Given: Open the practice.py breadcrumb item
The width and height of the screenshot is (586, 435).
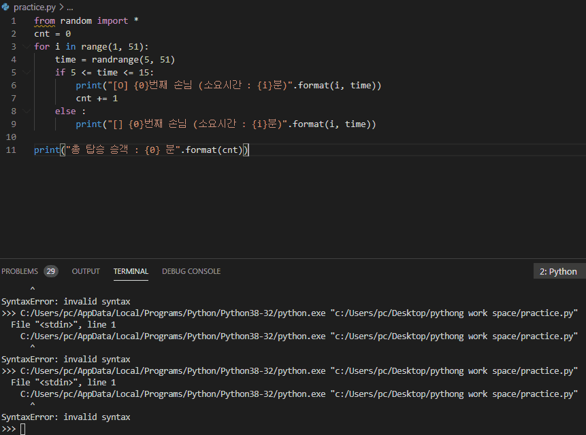Looking at the screenshot, I should pyautogui.click(x=35, y=7).
